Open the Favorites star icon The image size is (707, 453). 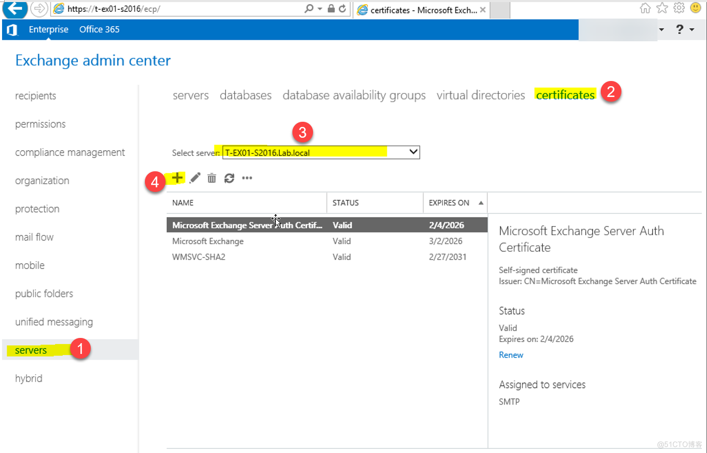662,8
